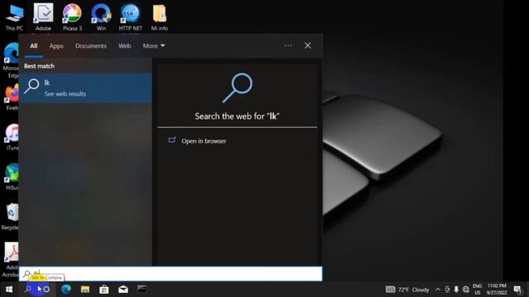Open the ENG US language switcher
The width and height of the screenshot is (529, 297).
point(477,290)
